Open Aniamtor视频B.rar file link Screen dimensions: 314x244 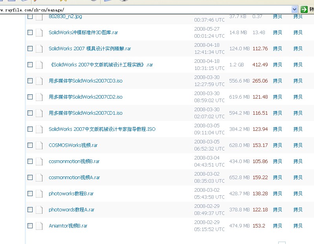point(68,226)
